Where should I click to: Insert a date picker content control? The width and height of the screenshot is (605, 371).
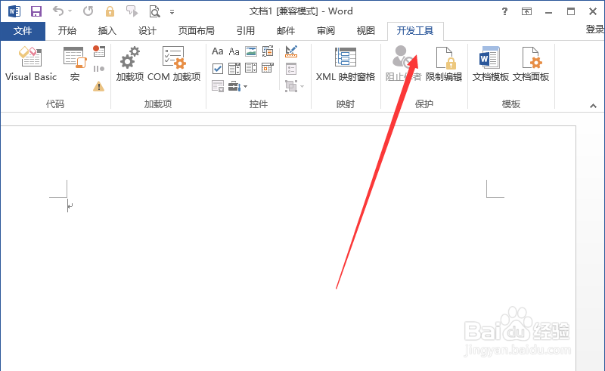(x=268, y=68)
